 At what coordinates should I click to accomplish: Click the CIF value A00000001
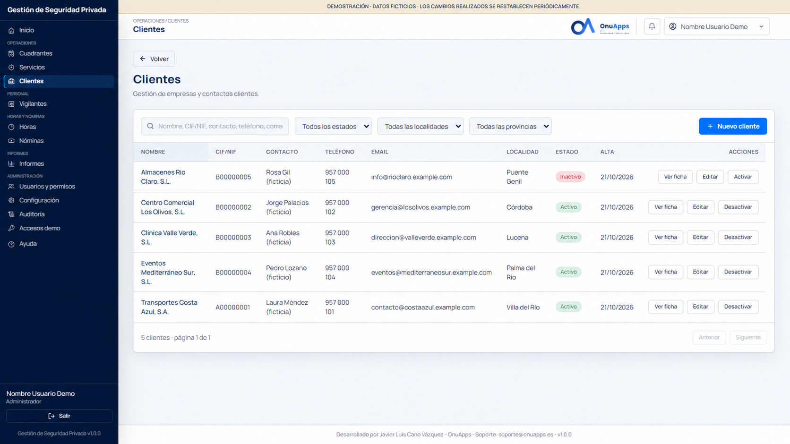(x=233, y=307)
